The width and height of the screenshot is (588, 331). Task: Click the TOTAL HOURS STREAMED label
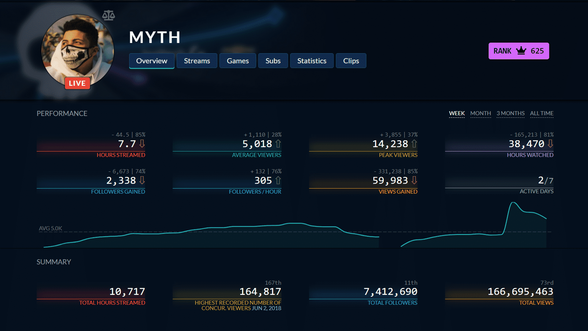coord(112,303)
